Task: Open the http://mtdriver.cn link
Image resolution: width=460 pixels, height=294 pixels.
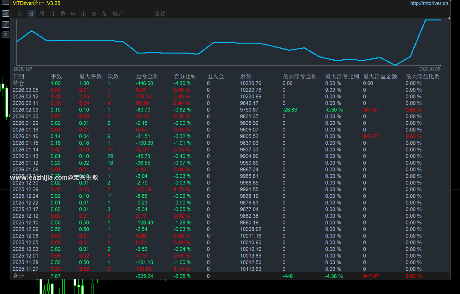Action: click(x=429, y=3)
